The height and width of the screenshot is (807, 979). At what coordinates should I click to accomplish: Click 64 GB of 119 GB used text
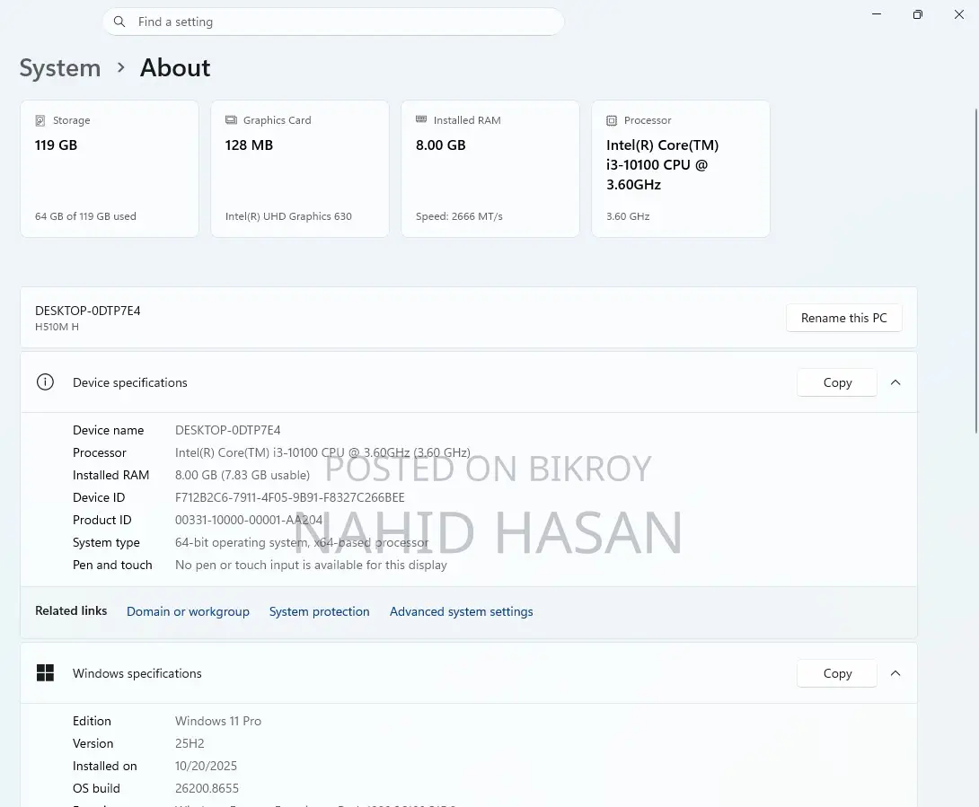[x=85, y=216]
